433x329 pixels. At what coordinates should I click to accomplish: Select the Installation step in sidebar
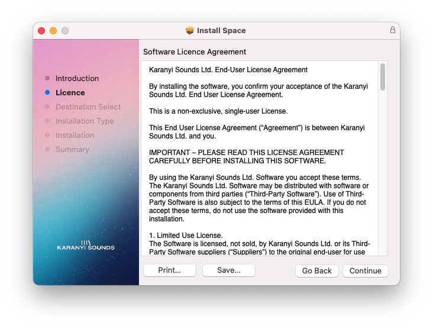(x=75, y=136)
